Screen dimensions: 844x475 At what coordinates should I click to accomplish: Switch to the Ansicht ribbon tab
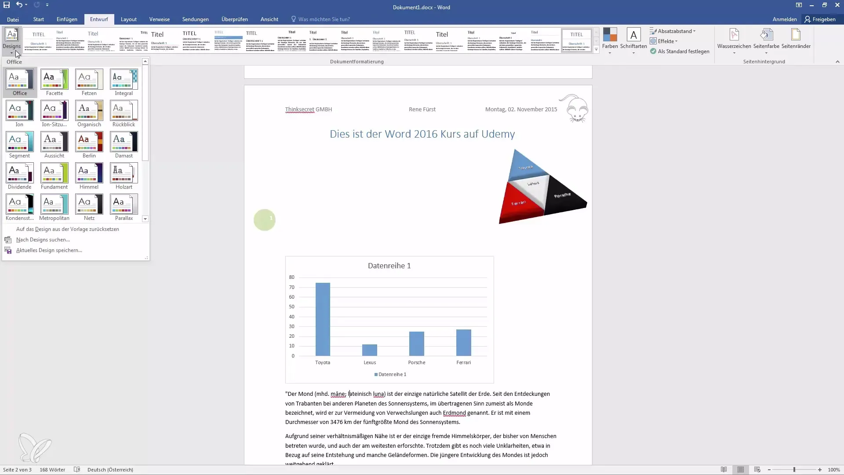point(269,19)
